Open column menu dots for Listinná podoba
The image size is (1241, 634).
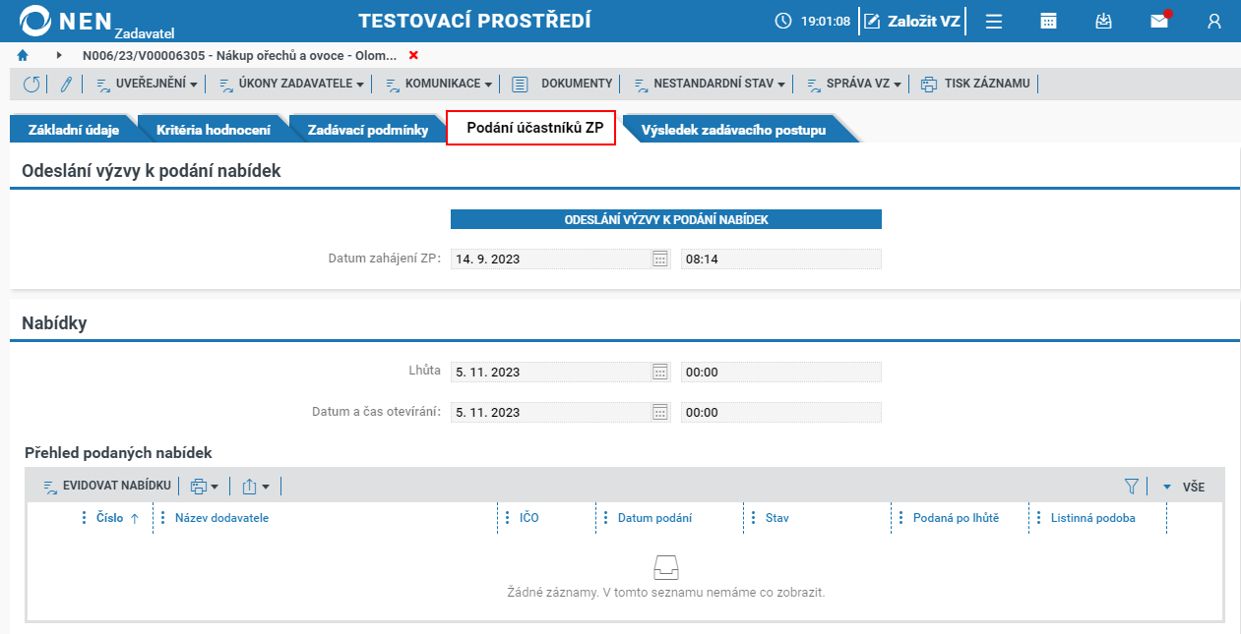1038,518
